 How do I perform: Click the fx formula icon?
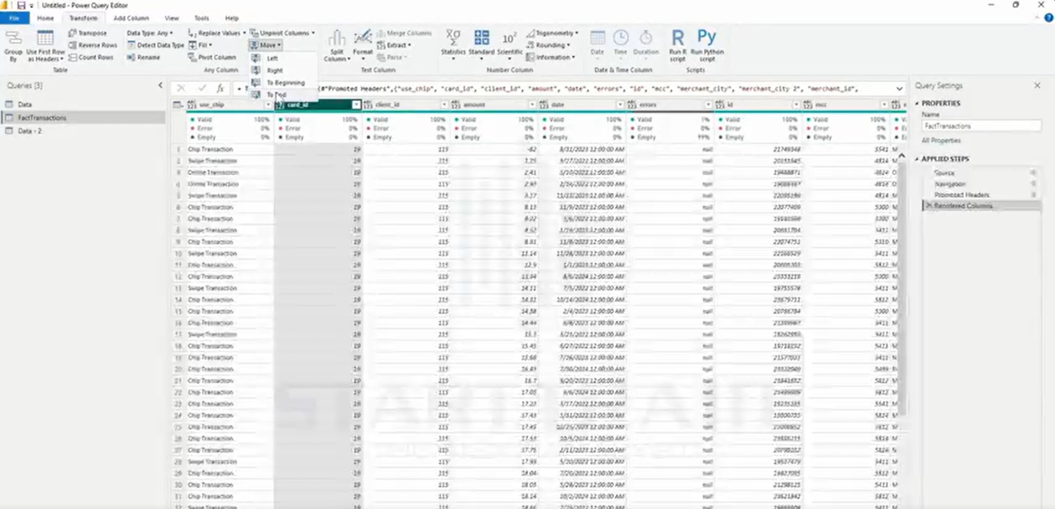tap(220, 88)
